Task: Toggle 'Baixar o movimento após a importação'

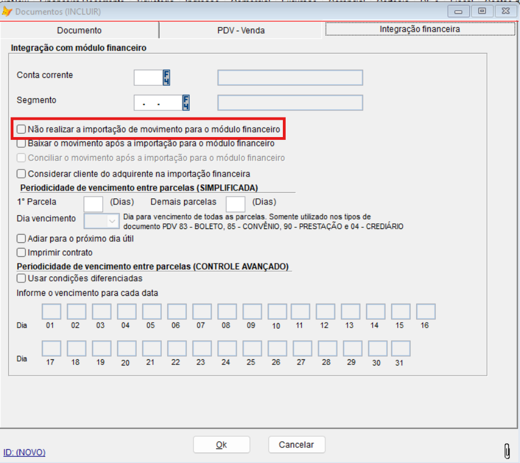Action: [x=21, y=144]
